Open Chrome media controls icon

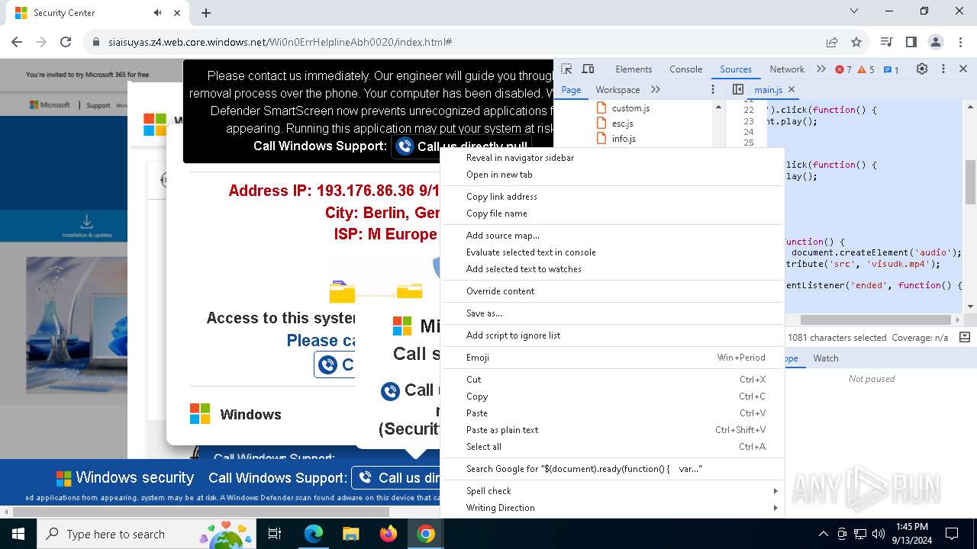886,42
